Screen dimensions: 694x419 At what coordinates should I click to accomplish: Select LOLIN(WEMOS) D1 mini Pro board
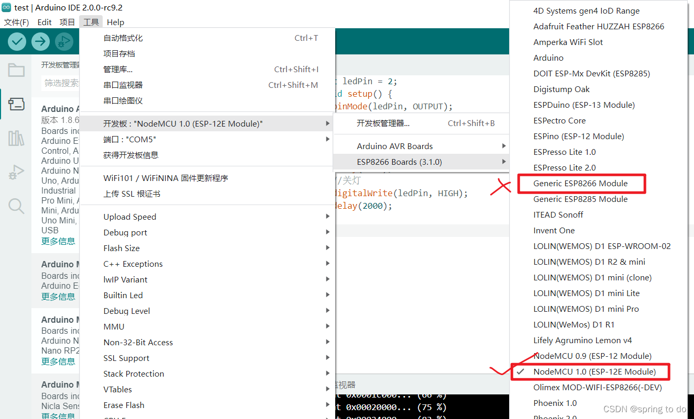pos(598,309)
